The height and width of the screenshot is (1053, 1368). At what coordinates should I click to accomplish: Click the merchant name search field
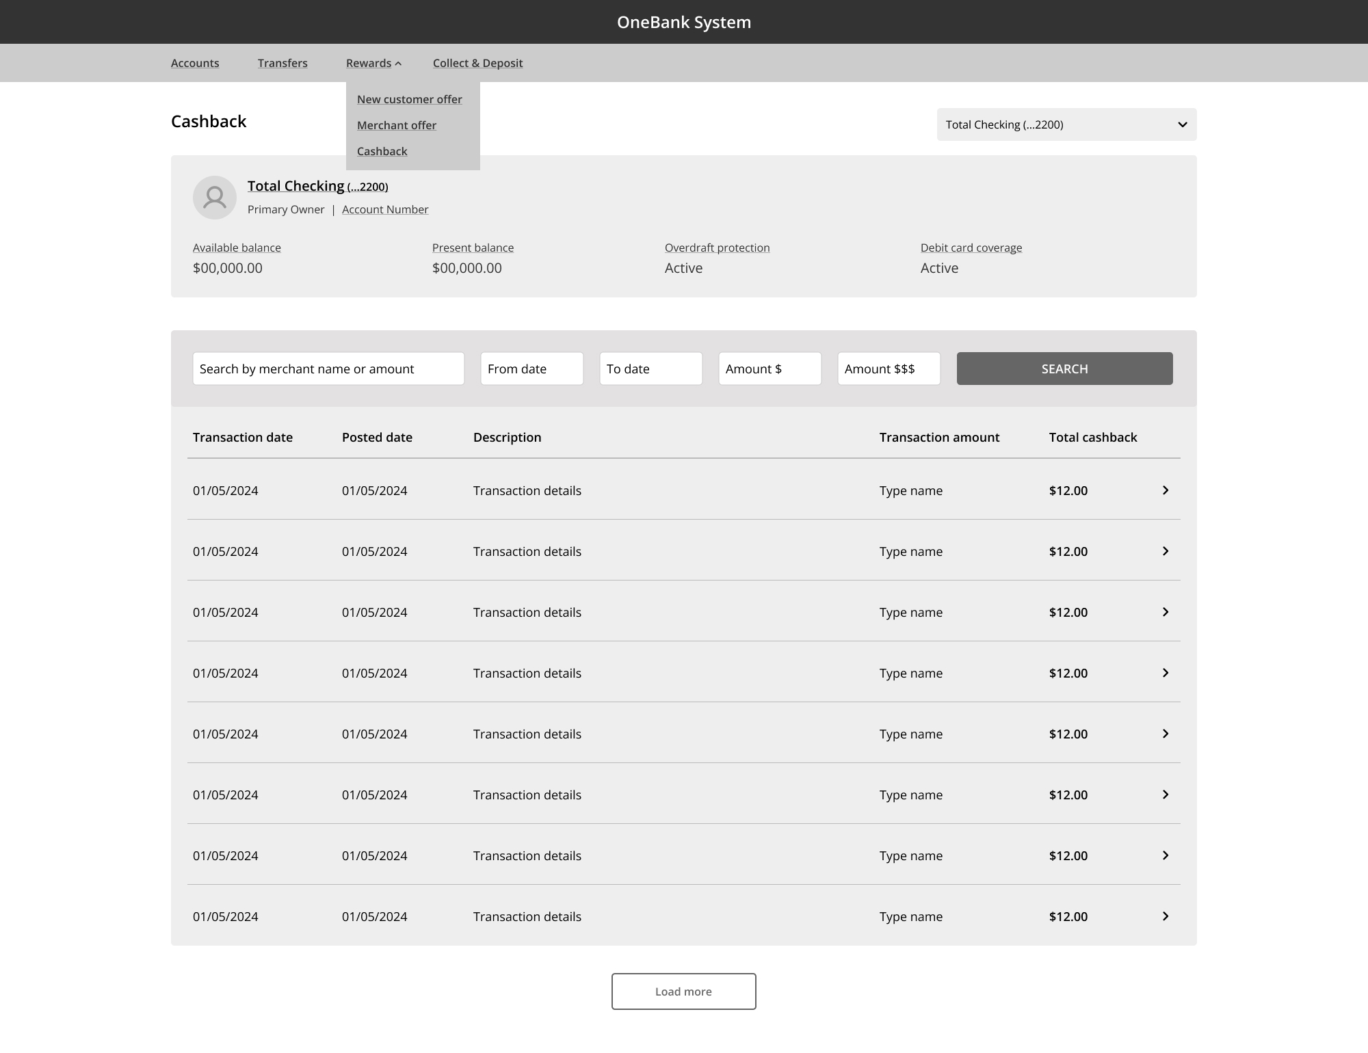coord(328,369)
